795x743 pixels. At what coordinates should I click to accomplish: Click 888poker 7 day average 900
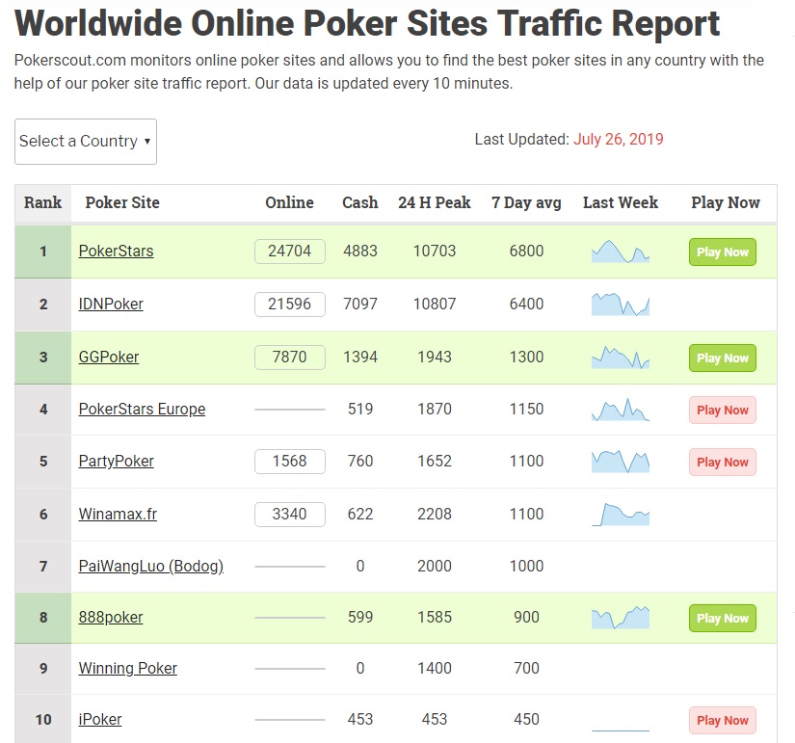coord(526,617)
